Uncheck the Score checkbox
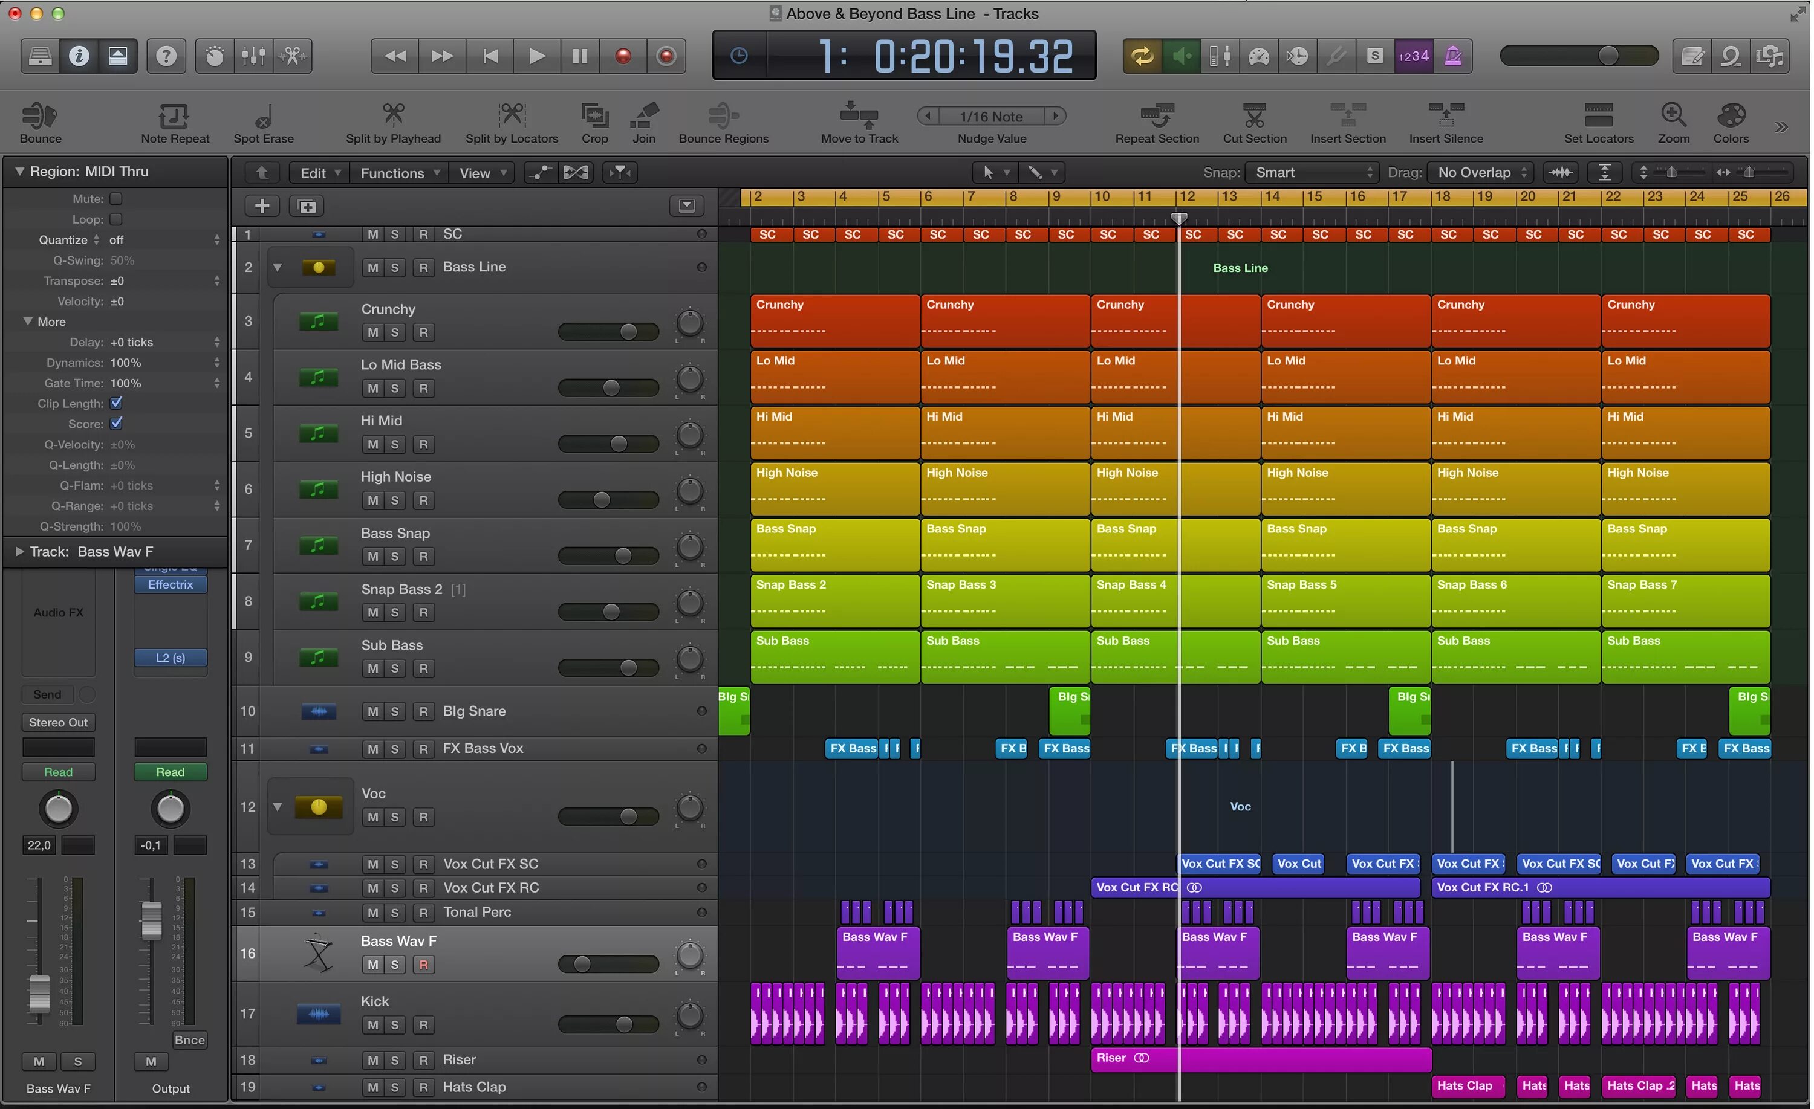Viewport: 1814px width, 1109px height. point(115,424)
